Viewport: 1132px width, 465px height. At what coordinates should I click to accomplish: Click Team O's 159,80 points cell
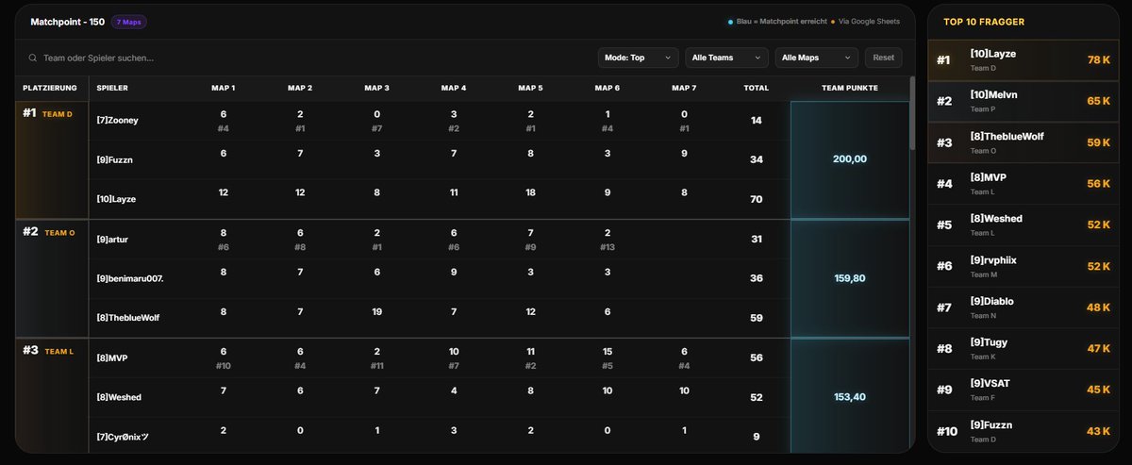(849, 278)
